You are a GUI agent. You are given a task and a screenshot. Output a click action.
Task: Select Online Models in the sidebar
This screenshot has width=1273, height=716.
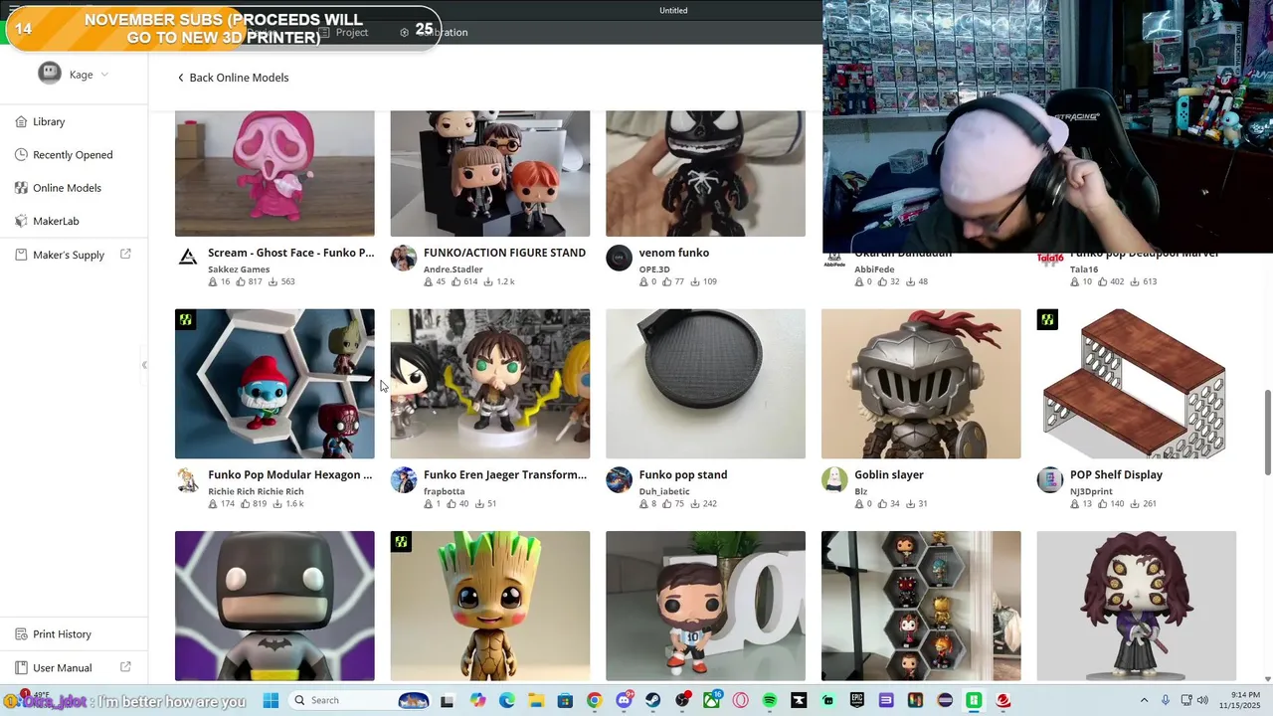pyautogui.click(x=67, y=188)
